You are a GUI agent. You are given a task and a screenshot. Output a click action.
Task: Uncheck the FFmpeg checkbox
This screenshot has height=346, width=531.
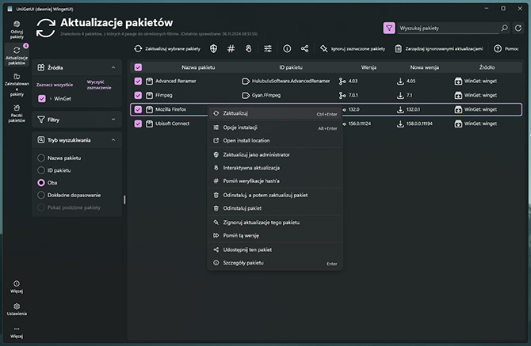[138, 95]
